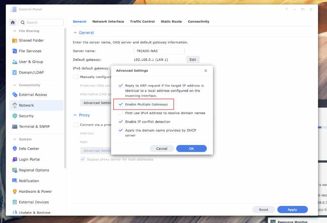Collapse Connectivity sidebar group
The image size is (327, 223).
(x=15, y=85)
